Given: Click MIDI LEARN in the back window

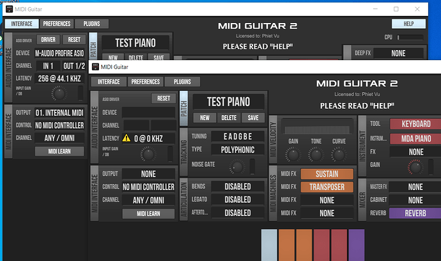Looking at the screenshot, I should (x=59, y=151).
